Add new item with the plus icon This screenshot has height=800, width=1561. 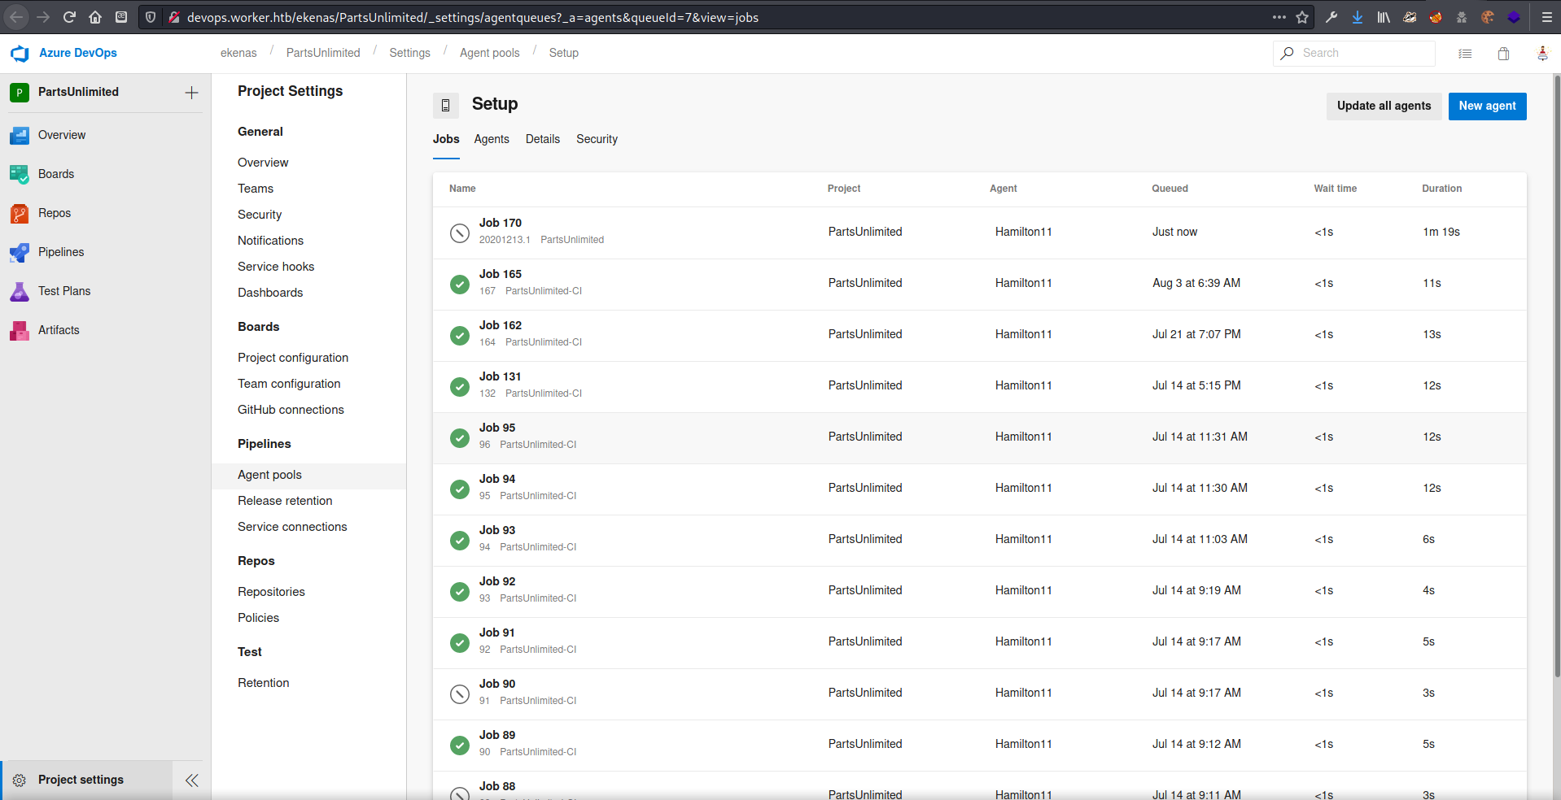[x=191, y=93]
